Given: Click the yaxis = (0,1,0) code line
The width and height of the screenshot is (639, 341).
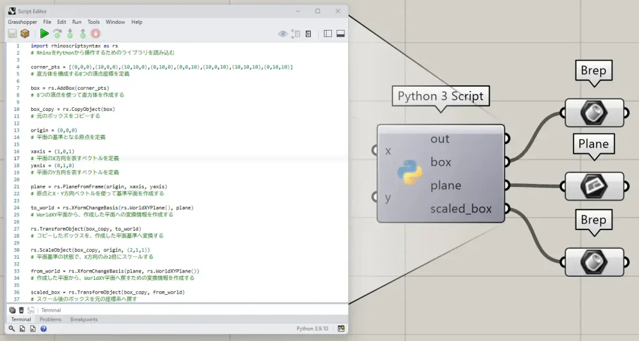Looking at the screenshot, I should [52, 166].
